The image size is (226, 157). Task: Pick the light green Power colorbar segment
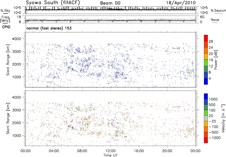tap(206, 63)
